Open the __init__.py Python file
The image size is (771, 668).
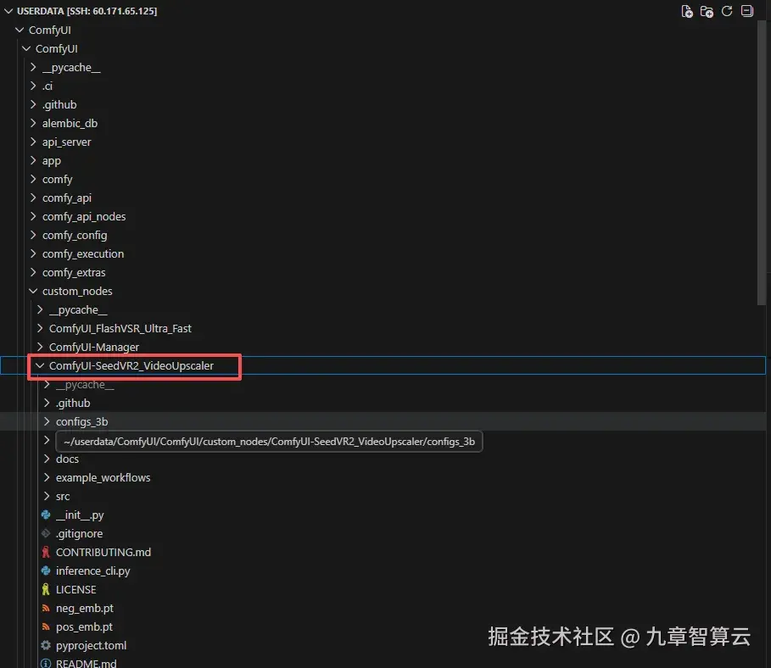pos(79,515)
